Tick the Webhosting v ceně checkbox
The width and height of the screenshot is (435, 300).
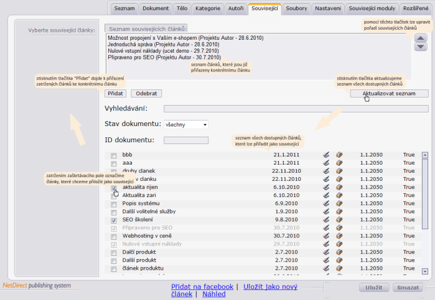[x=113, y=237]
